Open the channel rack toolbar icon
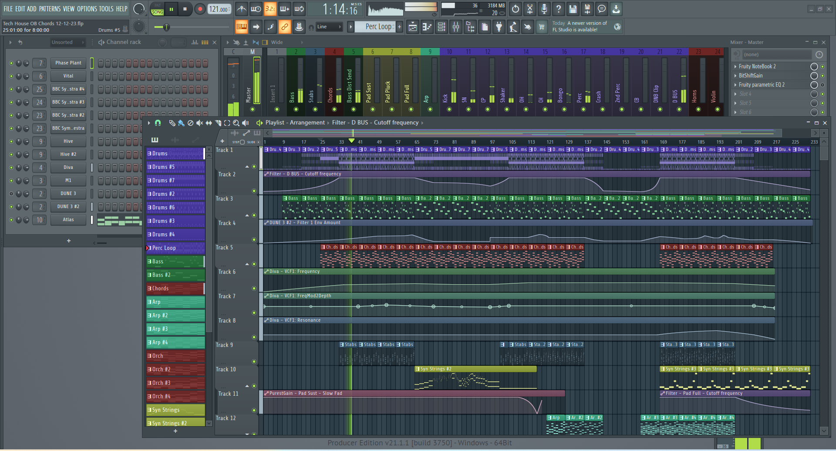This screenshot has width=836, height=451. pyautogui.click(x=441, y=27)
